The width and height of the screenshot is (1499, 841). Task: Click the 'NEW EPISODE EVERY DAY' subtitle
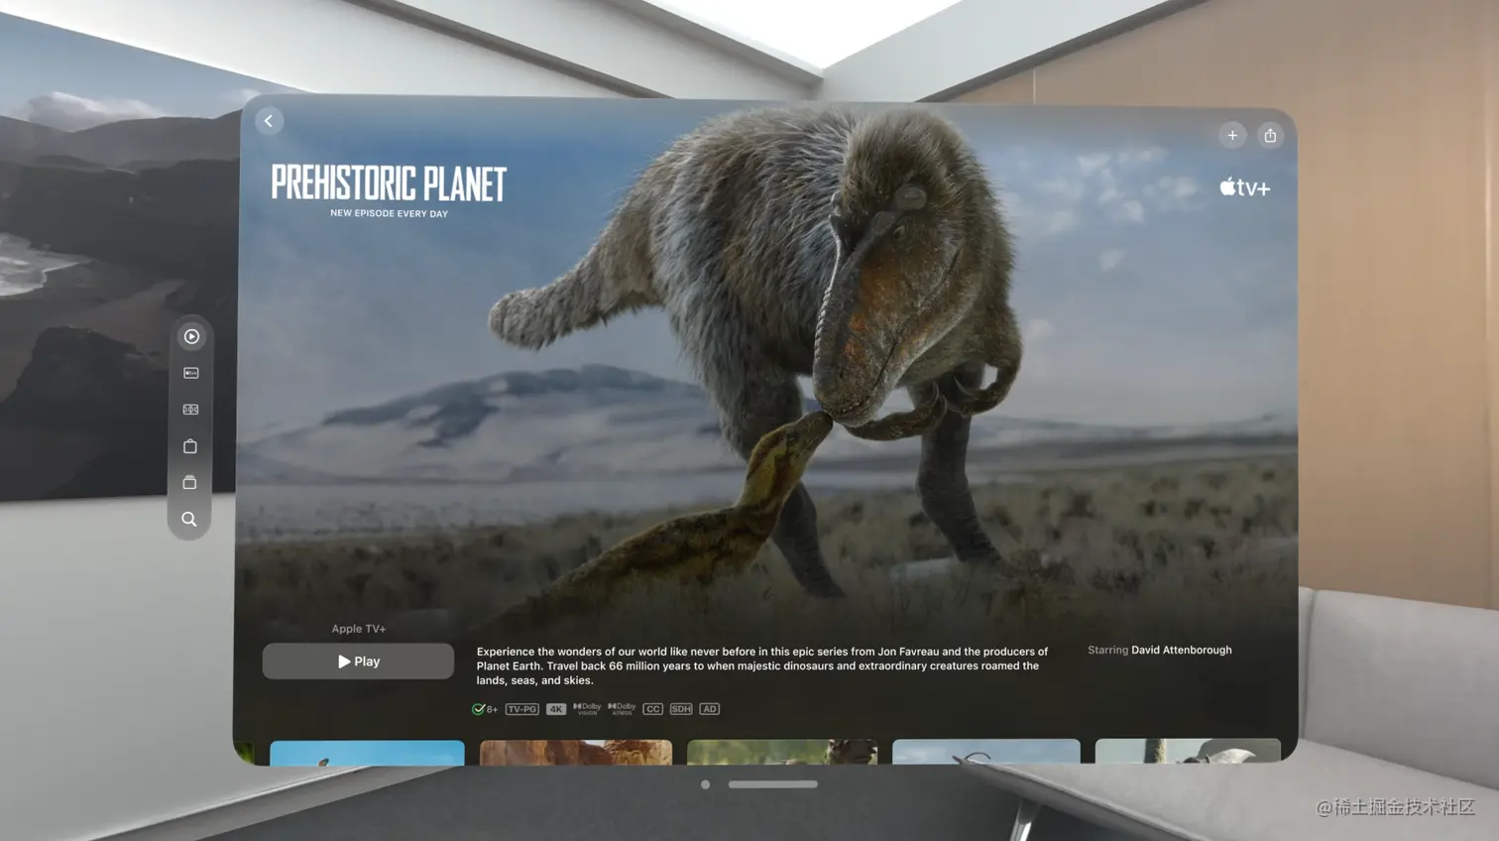(x=389, y=213)
